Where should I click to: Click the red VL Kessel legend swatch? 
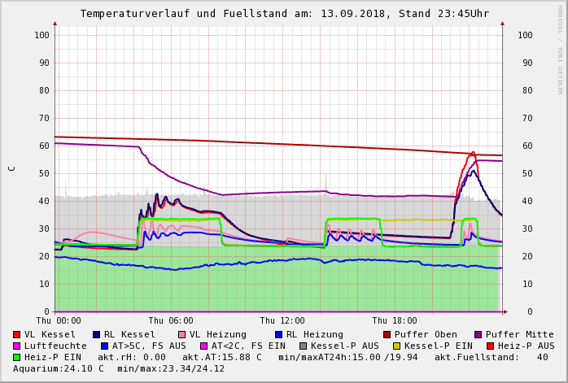17,334
